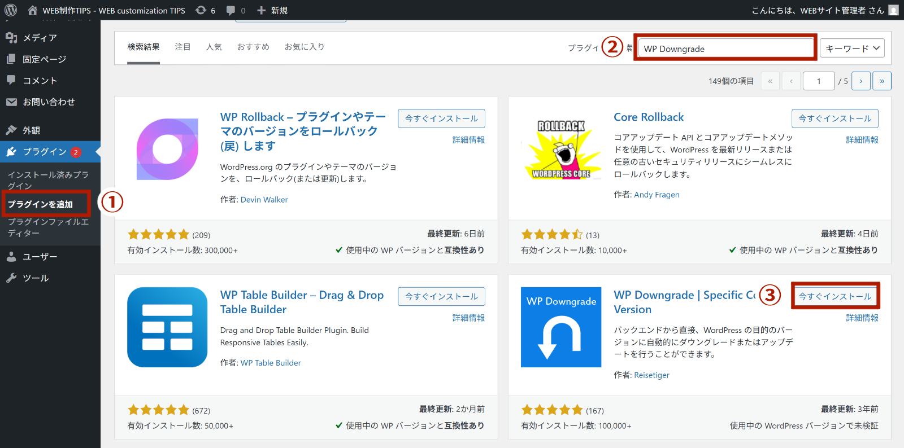Viewport: 904px width, 448px height.
Task: Click the plugin search input field
Action: (x=726, y=49)
